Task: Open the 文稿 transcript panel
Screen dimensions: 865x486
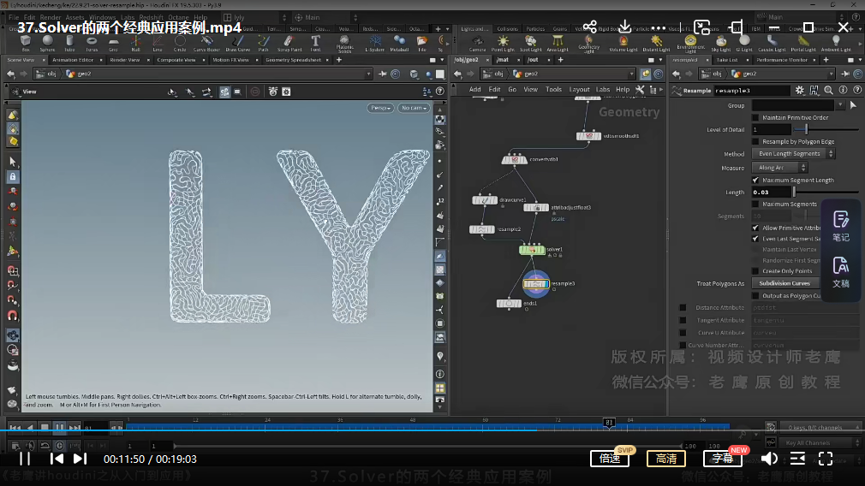Action: pos(841,272)
